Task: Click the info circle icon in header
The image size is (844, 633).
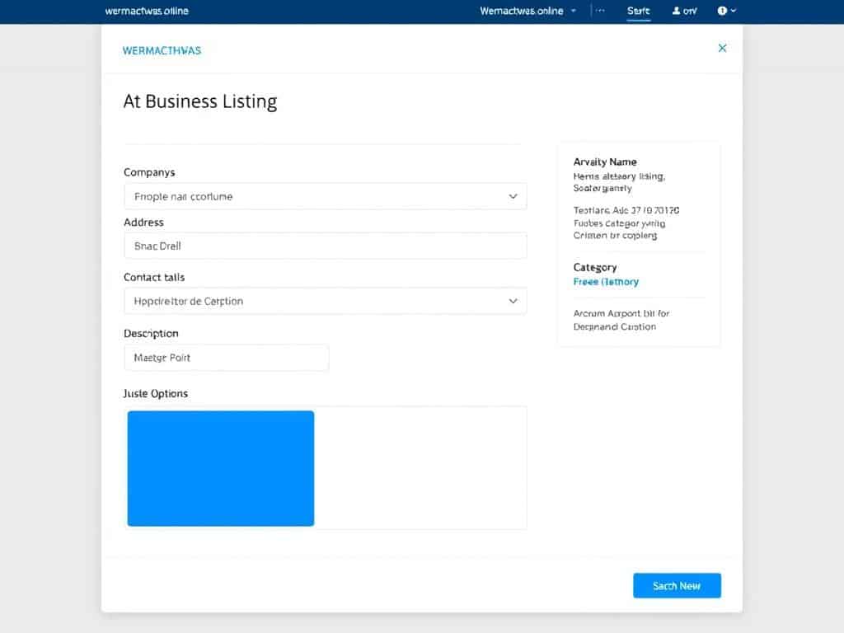Action: pos(722,11)
